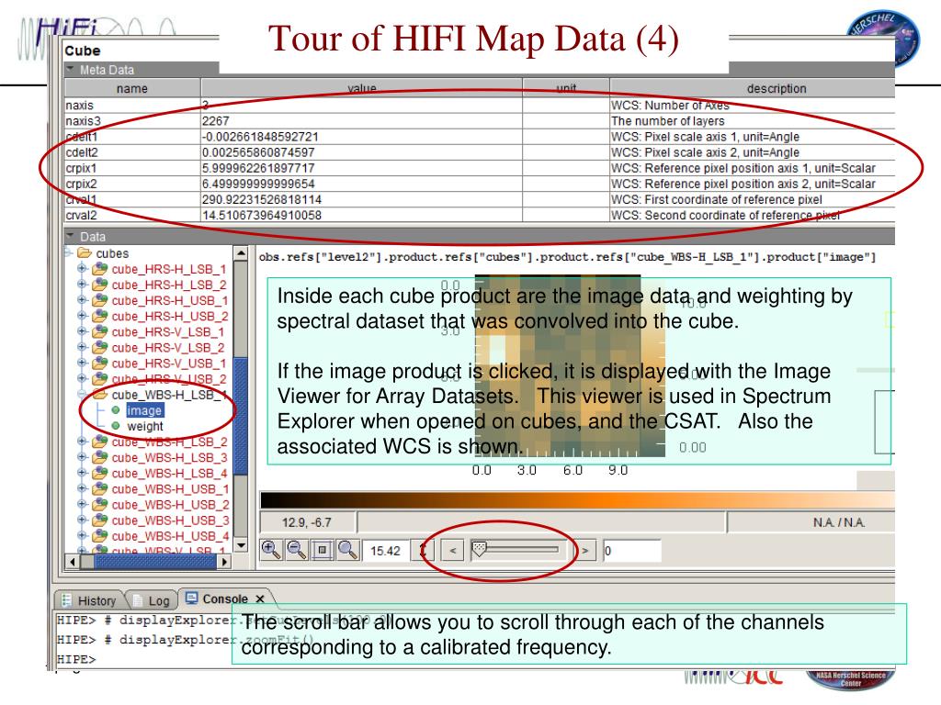The width and height of the screenshot is (941, 705).
Task: Expand cube_HRS-H_LSB_2 node
Action: (82, 285)
